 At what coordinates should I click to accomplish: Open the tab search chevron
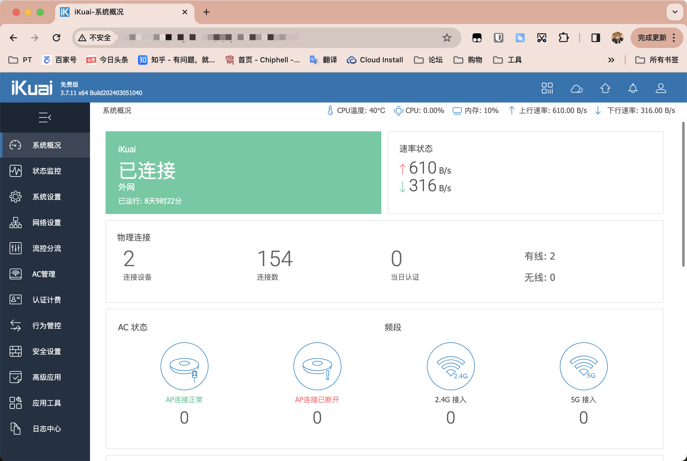[x=675, y=12]
